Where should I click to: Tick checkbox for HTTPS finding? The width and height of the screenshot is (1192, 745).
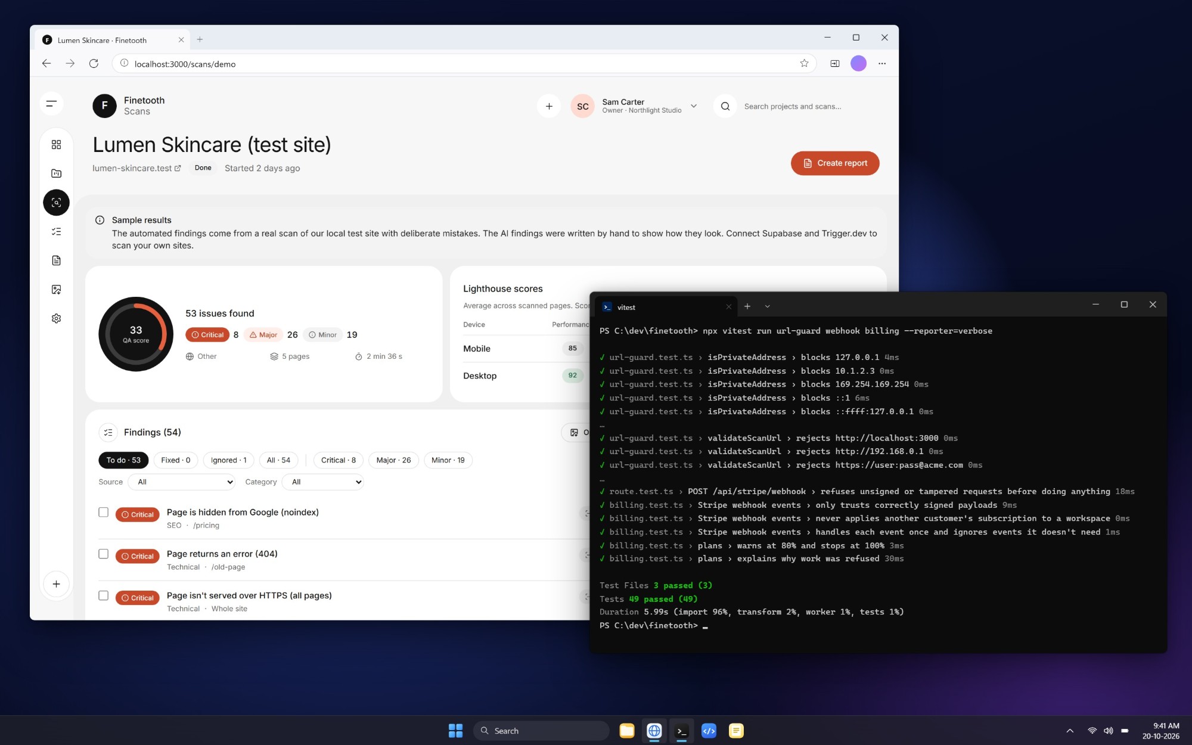(103, 595)
